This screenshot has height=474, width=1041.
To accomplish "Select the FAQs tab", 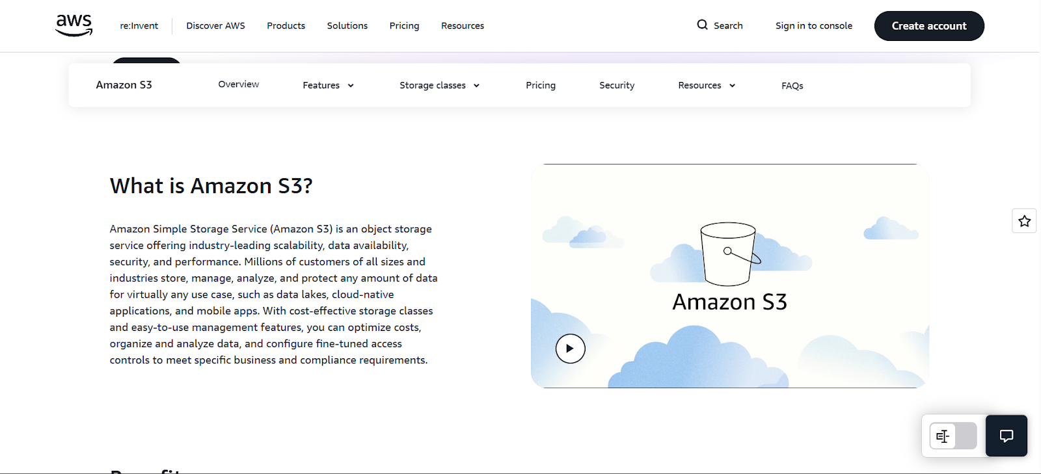I will 792,86.
